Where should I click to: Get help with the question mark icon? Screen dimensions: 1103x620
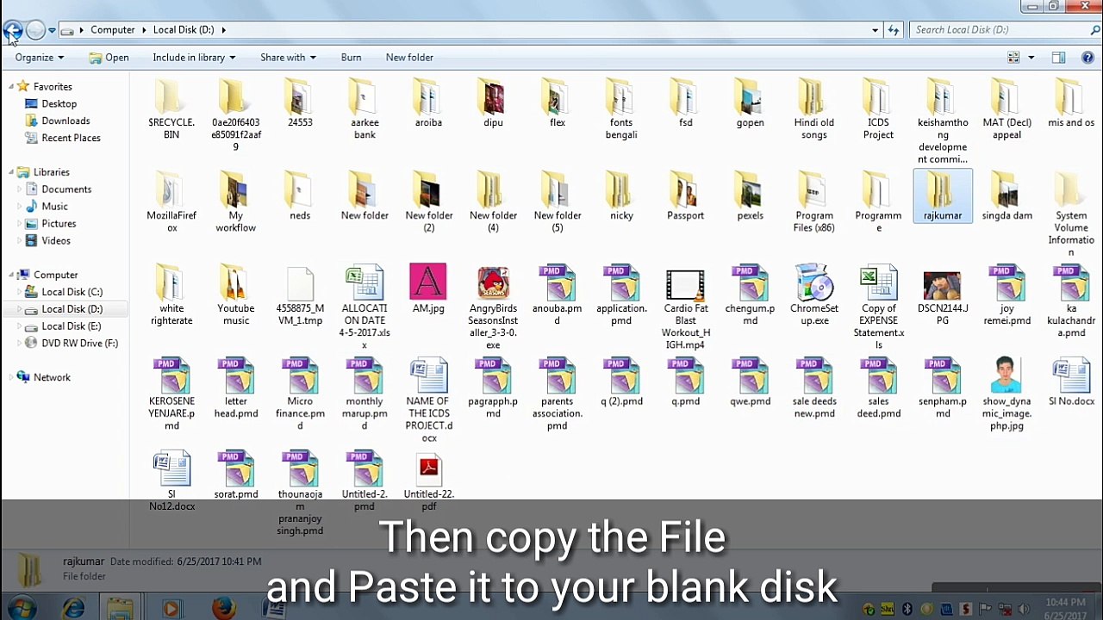pos(1088,58)
